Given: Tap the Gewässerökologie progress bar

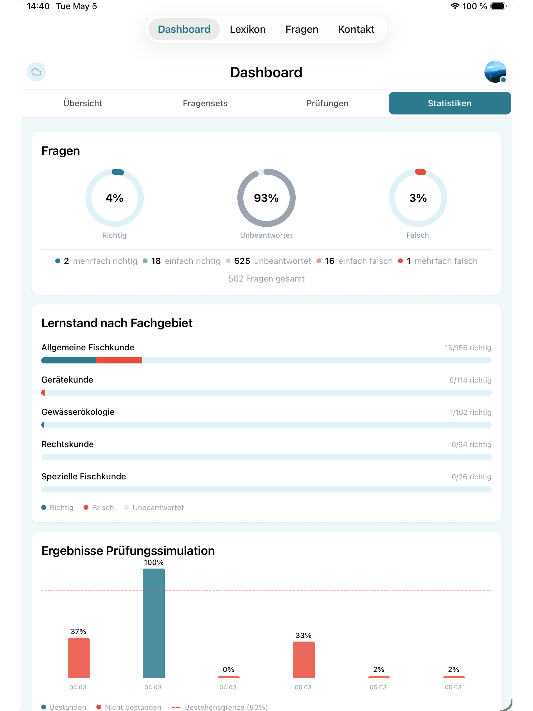Looking at the screenshot, I should coord(266,425).
